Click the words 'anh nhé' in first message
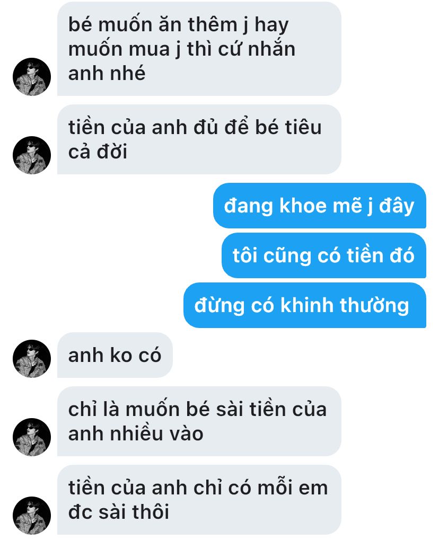The height and width of the screenshot is (540, 439). click(x=107, y=73)
